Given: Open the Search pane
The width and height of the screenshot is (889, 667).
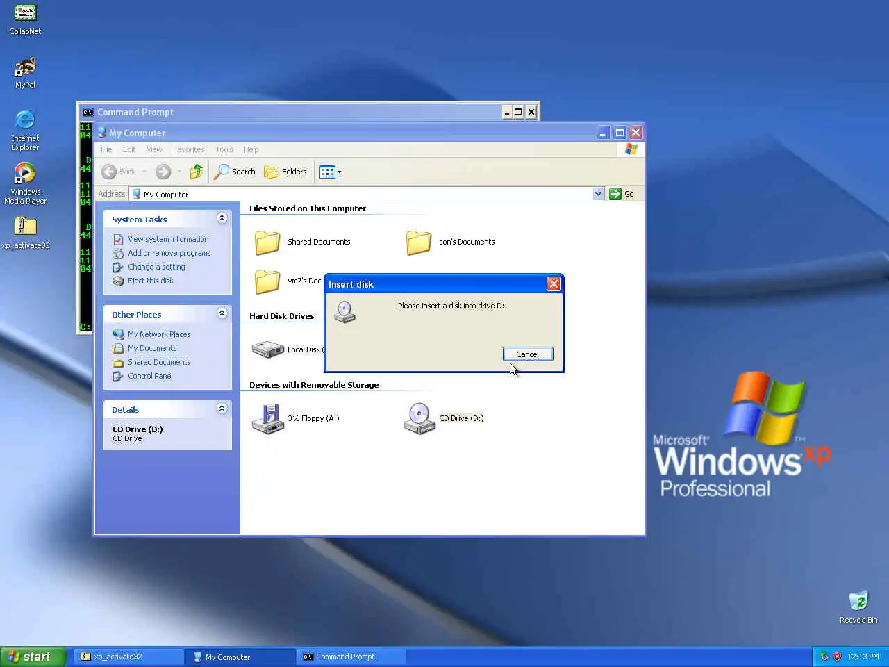Looking at the screenshot, I should tap(235, 172).
